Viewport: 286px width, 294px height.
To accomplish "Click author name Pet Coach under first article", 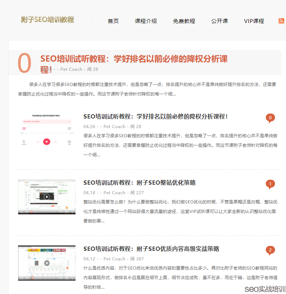I will [x=114, y=126].
